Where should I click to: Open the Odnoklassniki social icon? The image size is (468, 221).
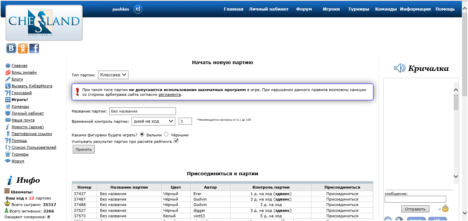click(x=23, y=48)
